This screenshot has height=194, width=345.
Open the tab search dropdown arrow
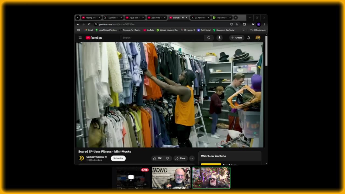pos(78,18)
